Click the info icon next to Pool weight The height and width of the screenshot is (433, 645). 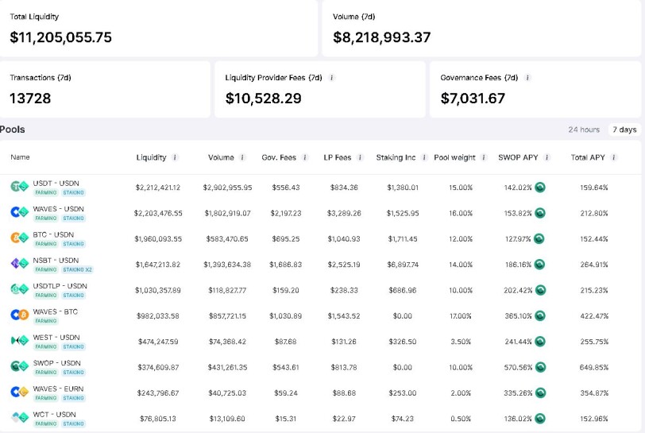click(x=484, y=157)
